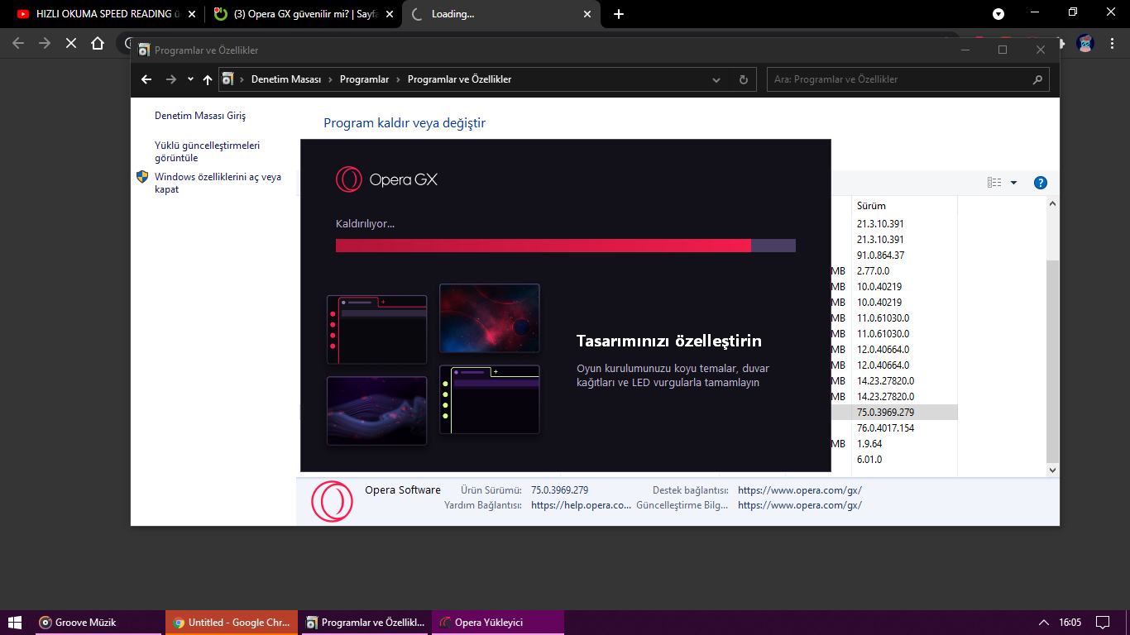Click the program list scrollbar thumb
Screen dimensions: 1130x635
[1052, 360]
